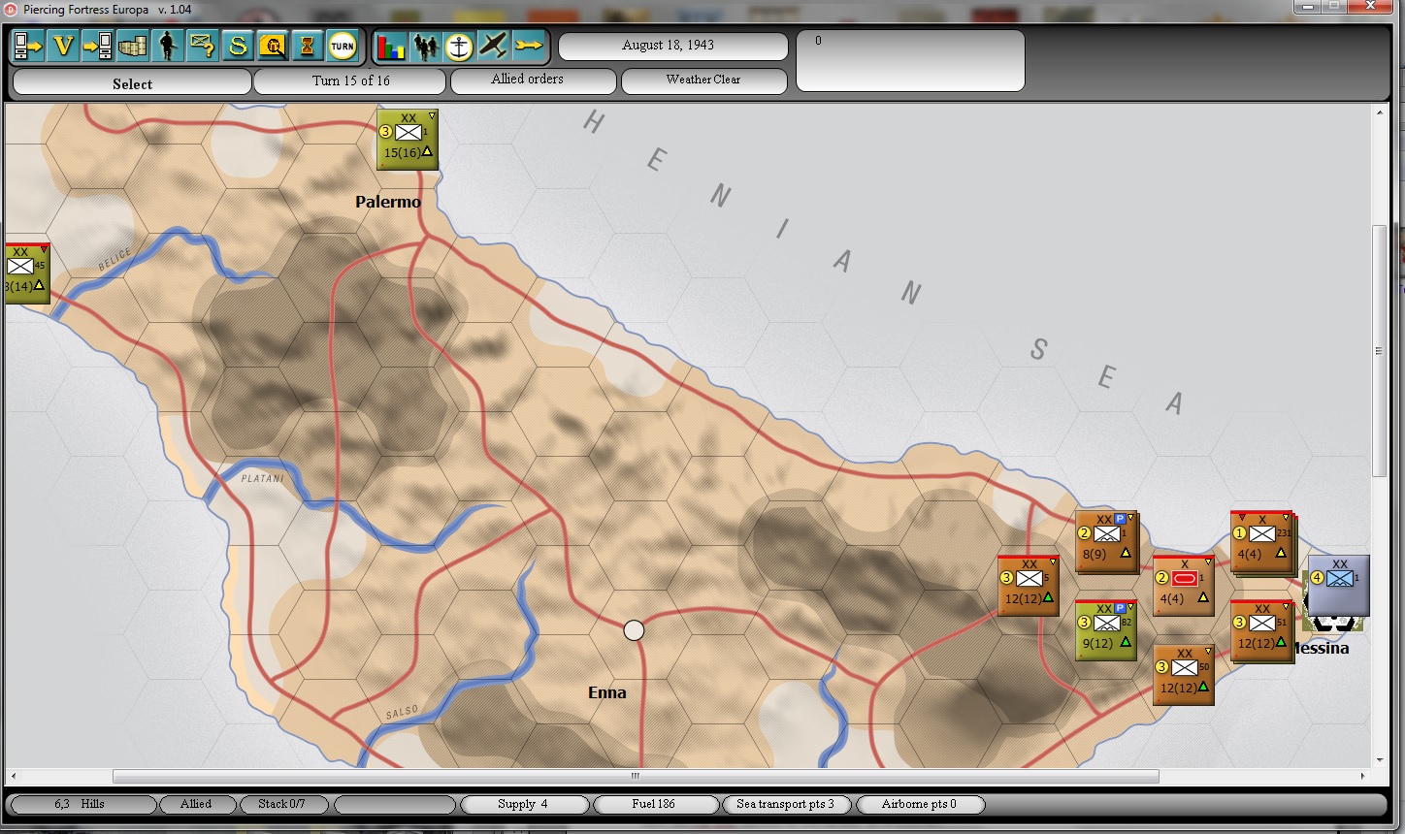Click the message box showing 0
The image size is (1405, 834).
910,61
